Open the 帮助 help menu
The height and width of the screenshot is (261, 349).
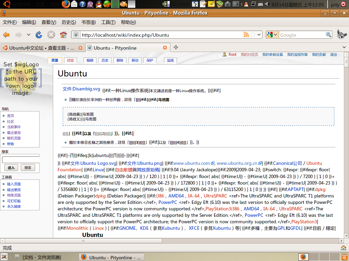[128, 22]
